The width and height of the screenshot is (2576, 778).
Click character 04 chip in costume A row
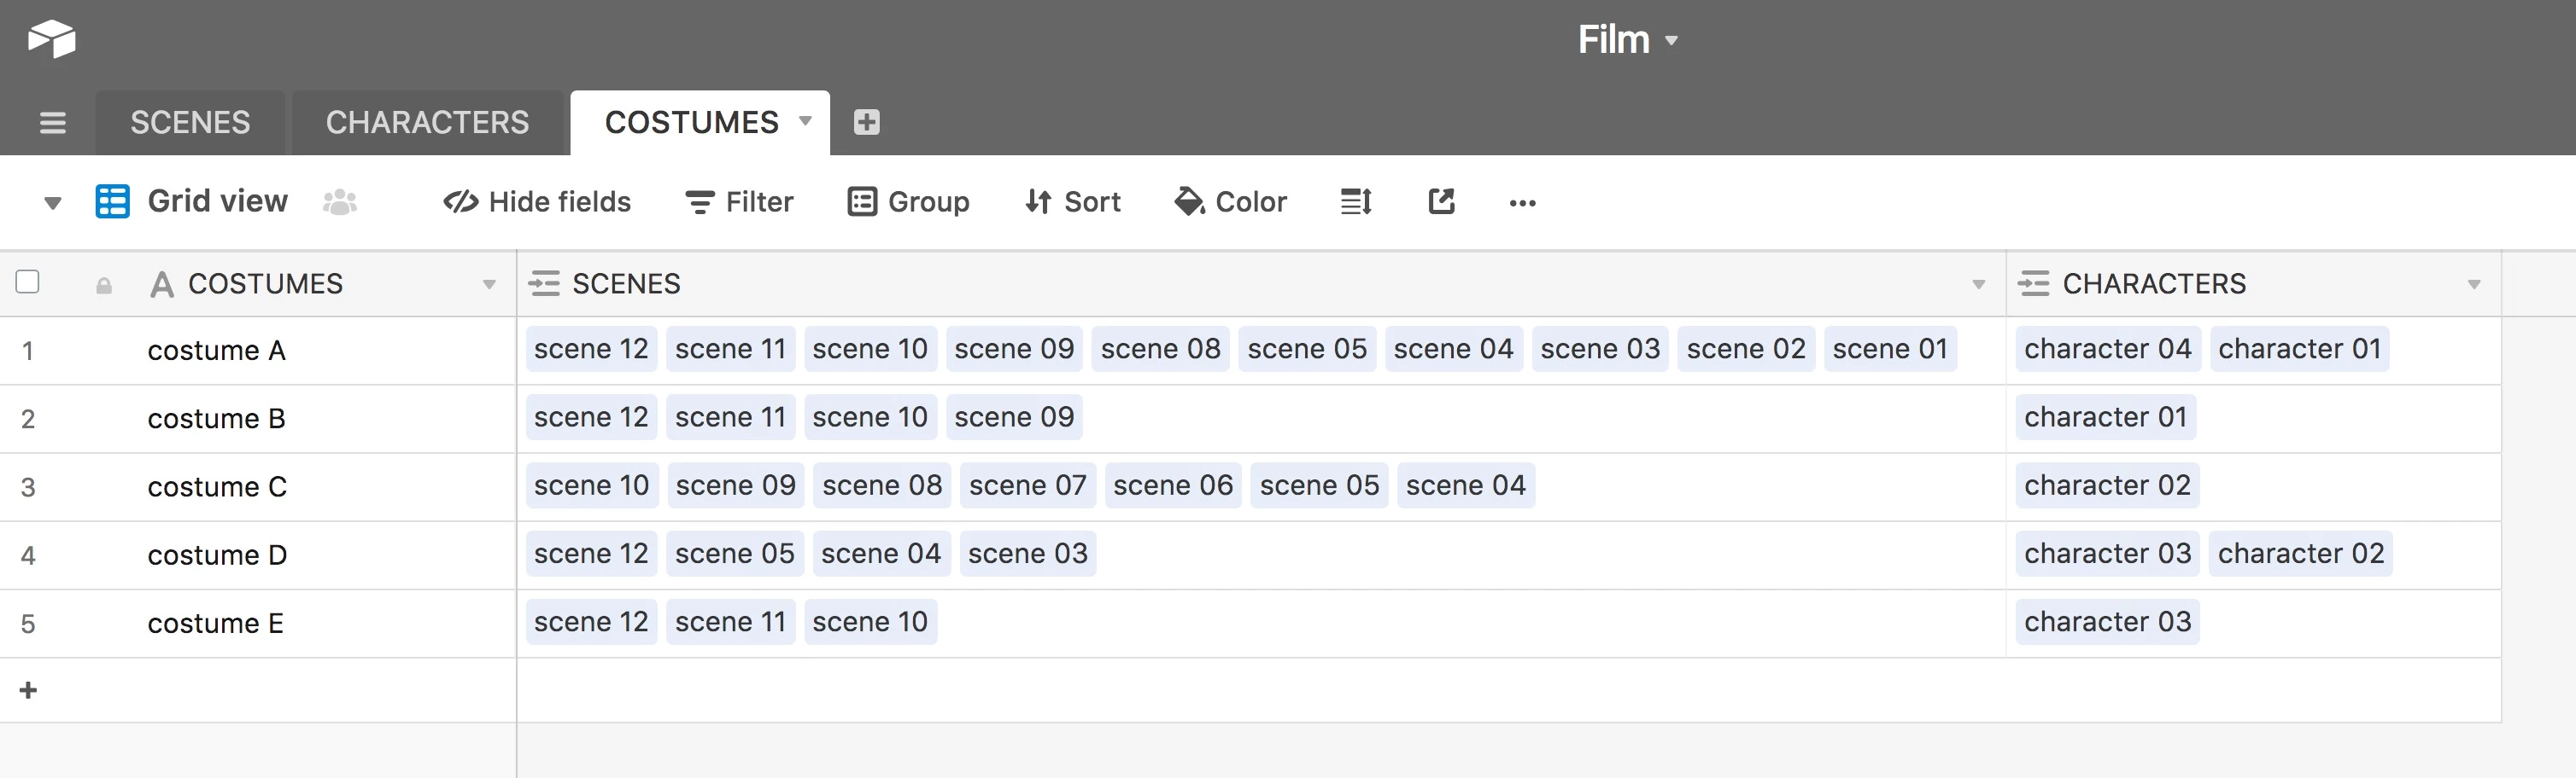pos(2107,349)
